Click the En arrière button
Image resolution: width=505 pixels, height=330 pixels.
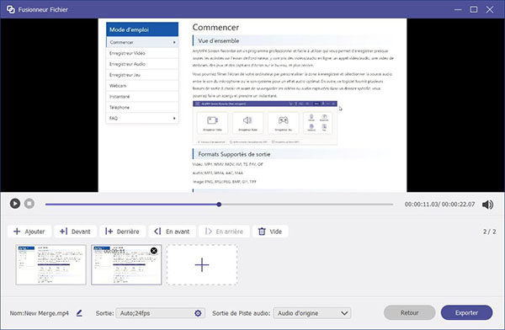click(x=224, y=232)
